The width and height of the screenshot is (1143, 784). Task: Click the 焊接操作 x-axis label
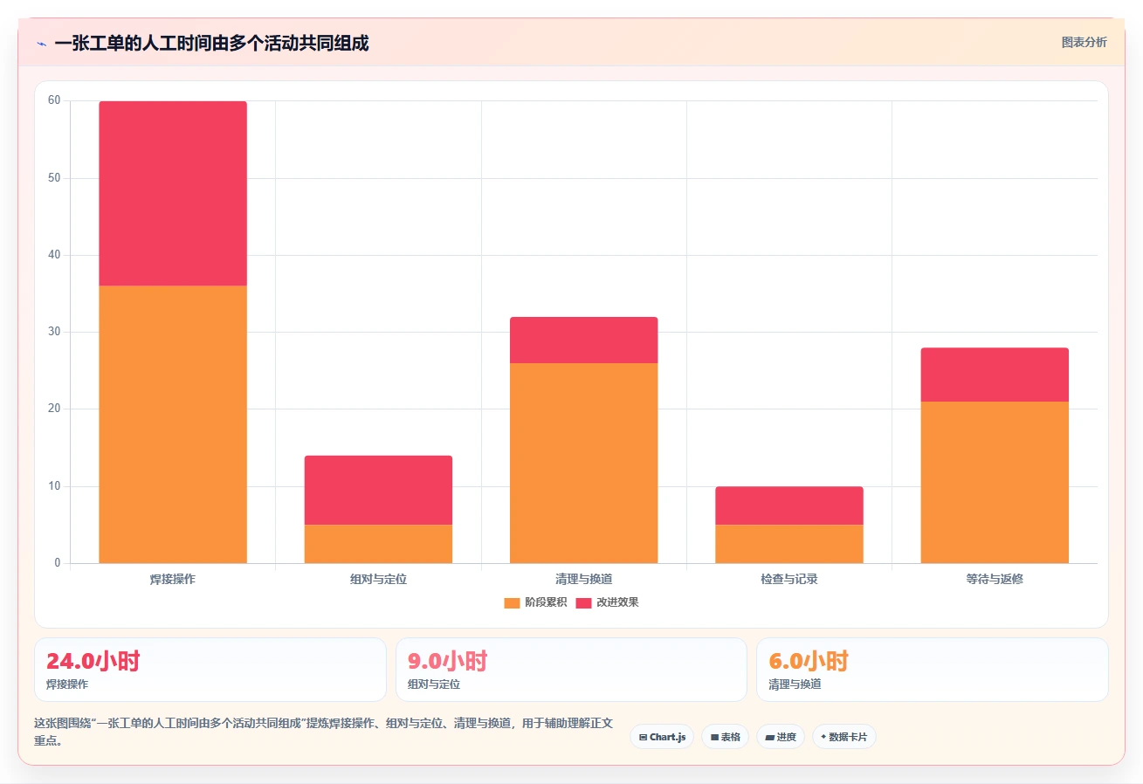(173, 580)
